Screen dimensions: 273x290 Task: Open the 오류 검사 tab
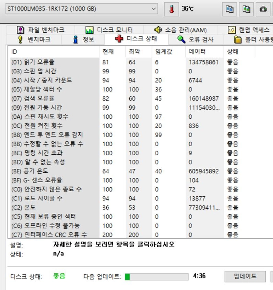(x=196, y=40)
